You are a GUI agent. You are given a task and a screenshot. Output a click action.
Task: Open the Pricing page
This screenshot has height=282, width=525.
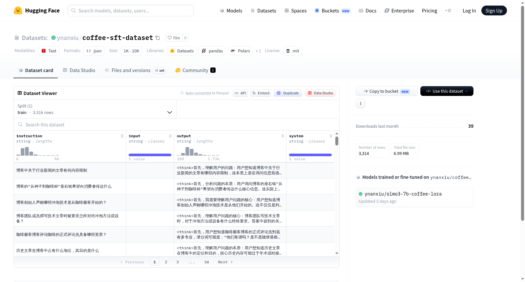tap(430, 10)
